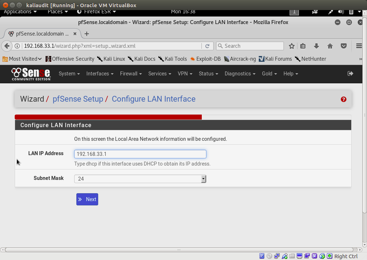The width and height of the screenshot is (367, 260).
Task: Open the NetHunter bookmark
Action: click(310, 59)
